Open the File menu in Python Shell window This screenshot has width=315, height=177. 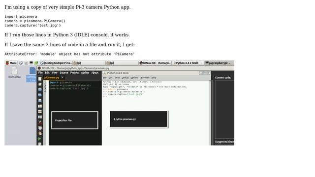pyautogui.click(x=105, y=78)
